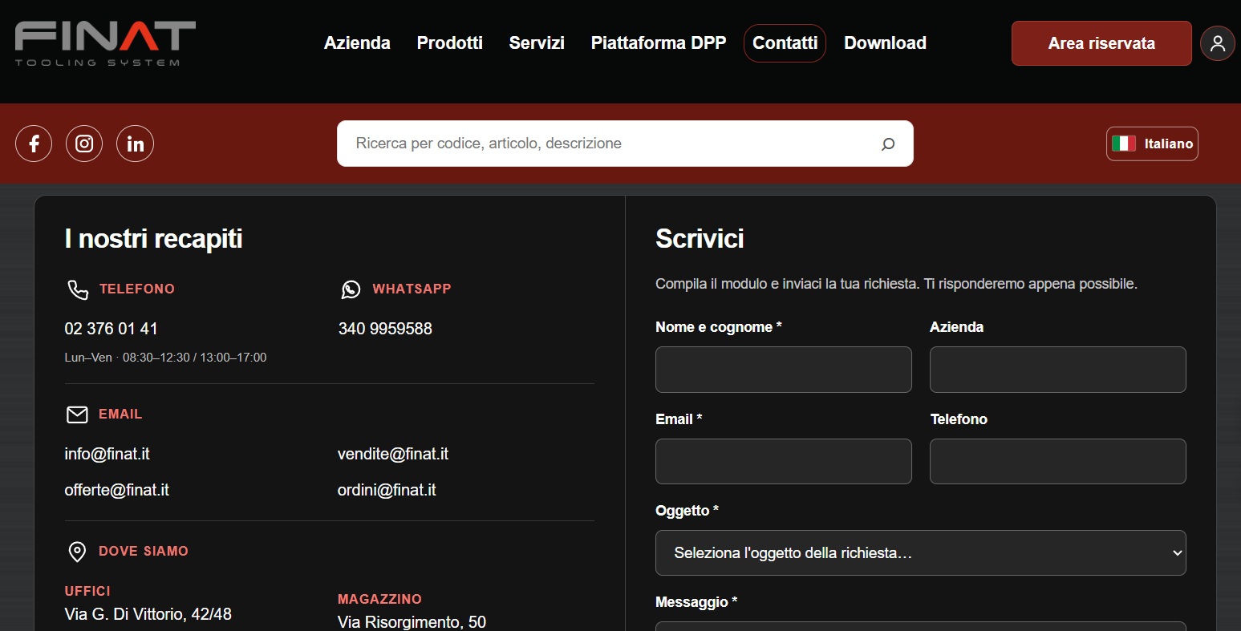Image resolution: width=1241 pixels, height=631 pixels.
Task: Click the ordini@finat.it email link
Action: [387, 490]
